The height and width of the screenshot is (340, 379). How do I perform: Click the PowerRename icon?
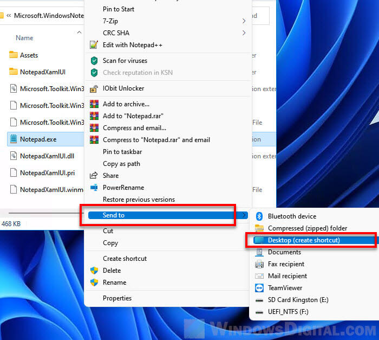(94, 188)
